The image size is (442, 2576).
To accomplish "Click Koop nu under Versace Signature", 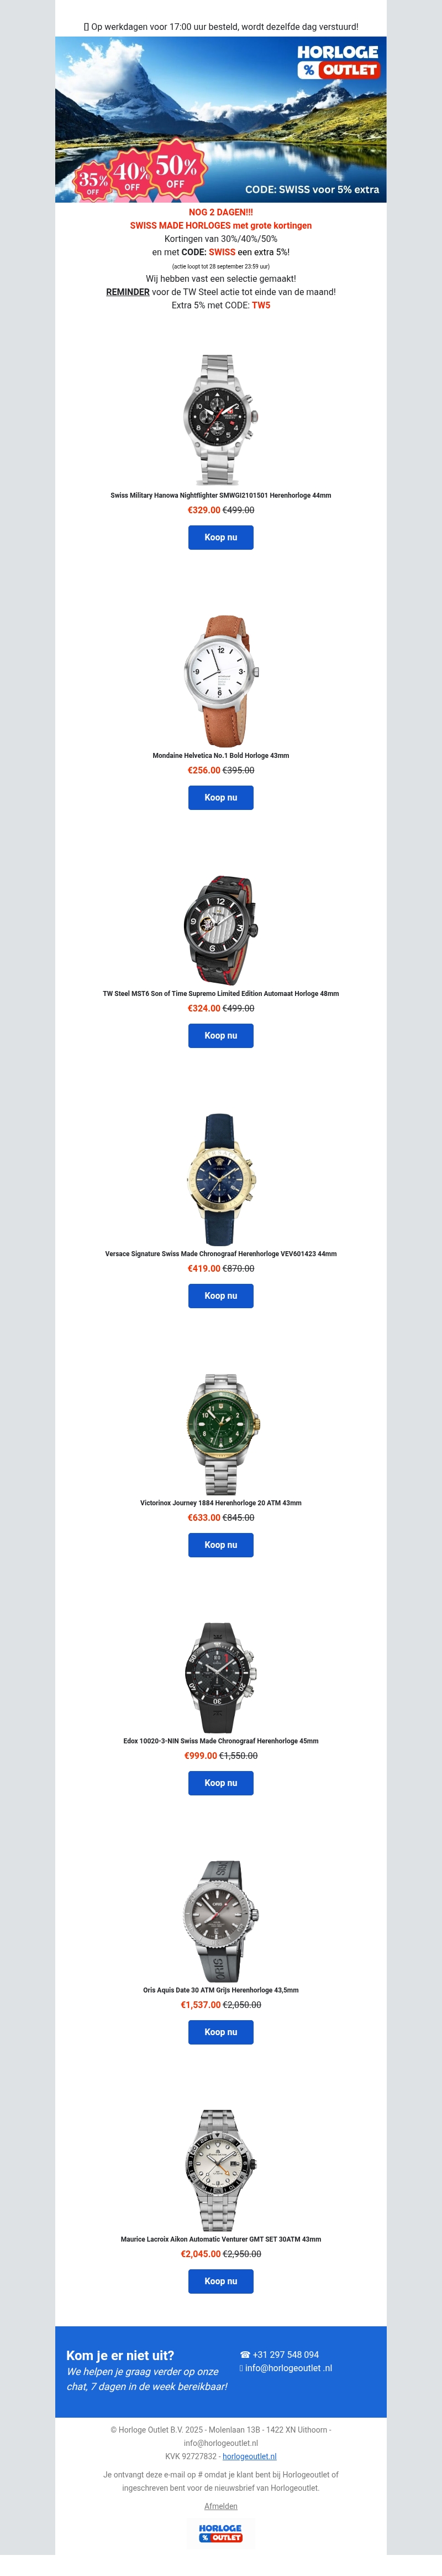I will 220,1295.
